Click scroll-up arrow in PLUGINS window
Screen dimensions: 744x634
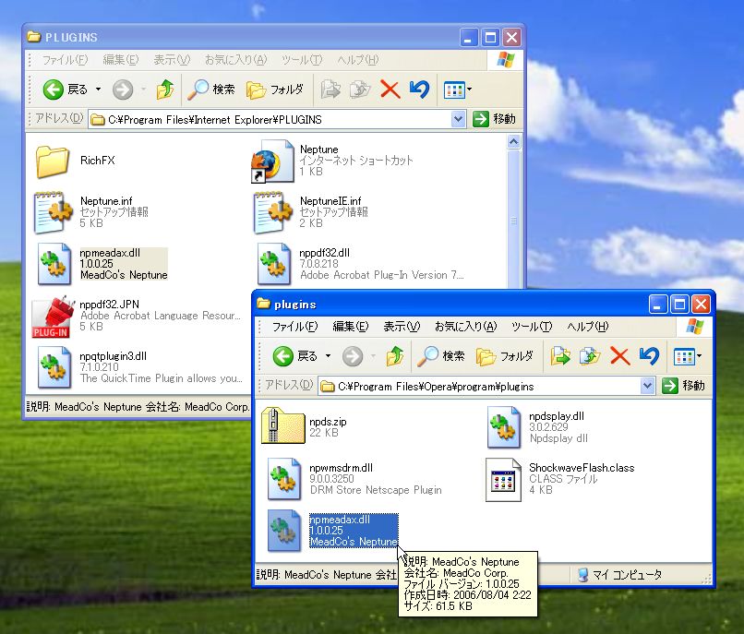tap(513, 142)
